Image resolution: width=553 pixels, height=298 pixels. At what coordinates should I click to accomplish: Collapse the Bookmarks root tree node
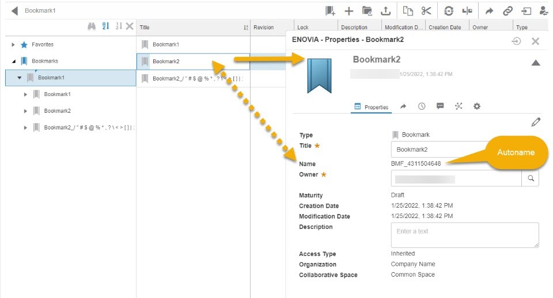click(x=14, y=62)
